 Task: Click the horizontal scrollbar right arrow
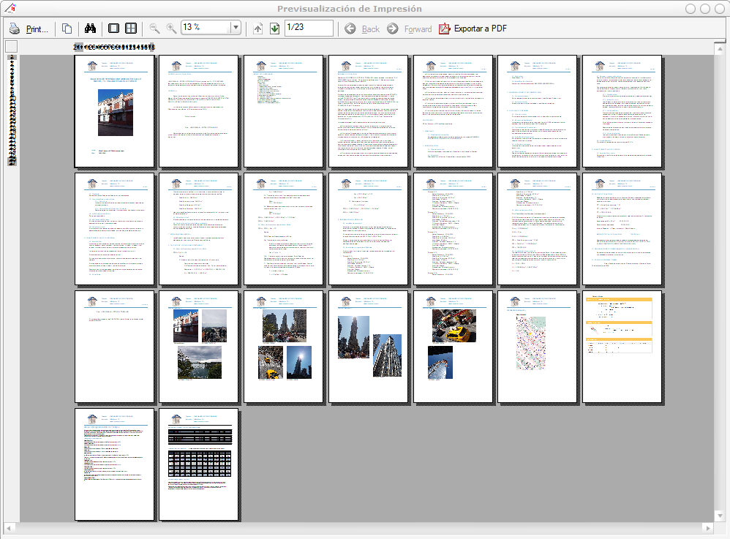tap(707, 527)
